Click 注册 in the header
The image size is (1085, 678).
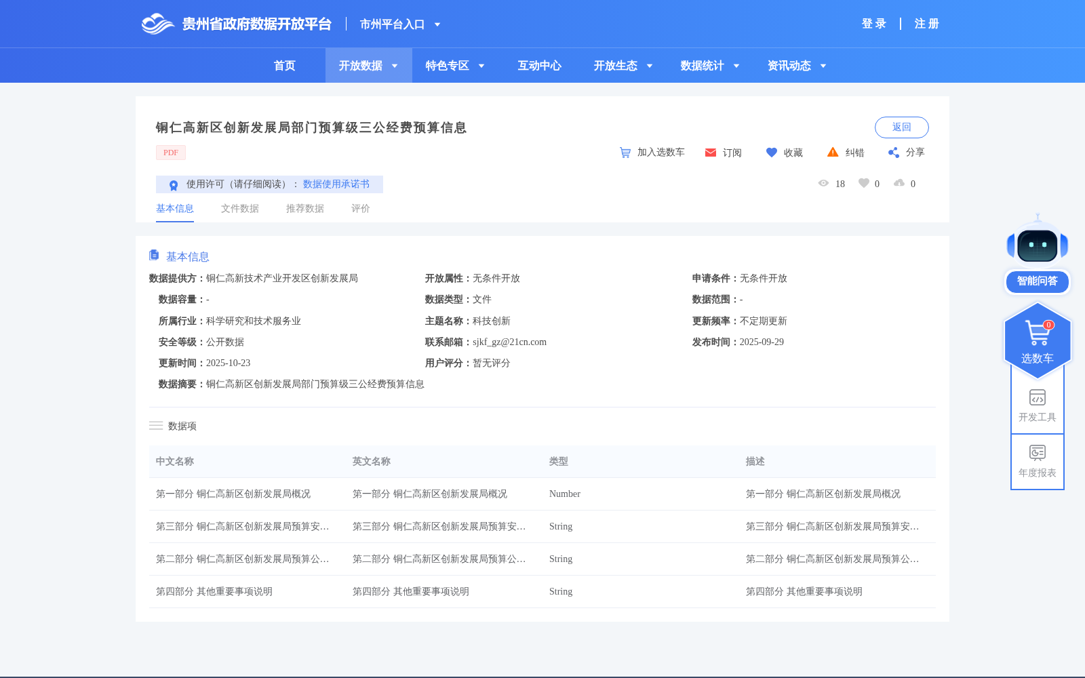coord(926,24)
